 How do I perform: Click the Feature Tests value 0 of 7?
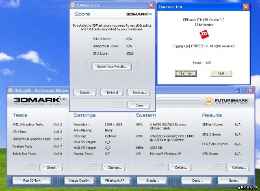tap(58, 146)
